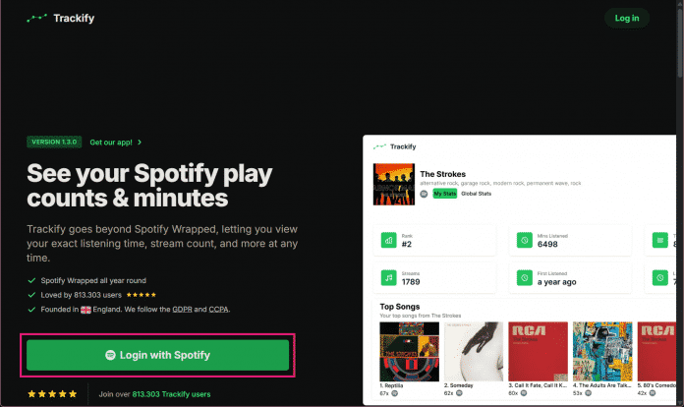Select the Call It Fate album cover
The width and height of the screenshot is (684, 407).
(x=538, y=350)
